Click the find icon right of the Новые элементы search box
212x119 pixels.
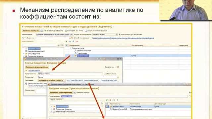62,45
